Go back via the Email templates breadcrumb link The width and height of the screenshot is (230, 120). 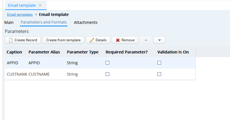[20, 15]
